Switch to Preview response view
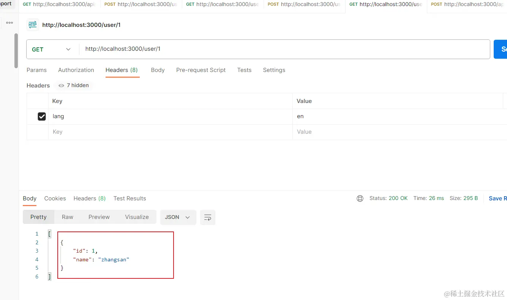Viewport: 507px width, 300px height. click(99, 217)
